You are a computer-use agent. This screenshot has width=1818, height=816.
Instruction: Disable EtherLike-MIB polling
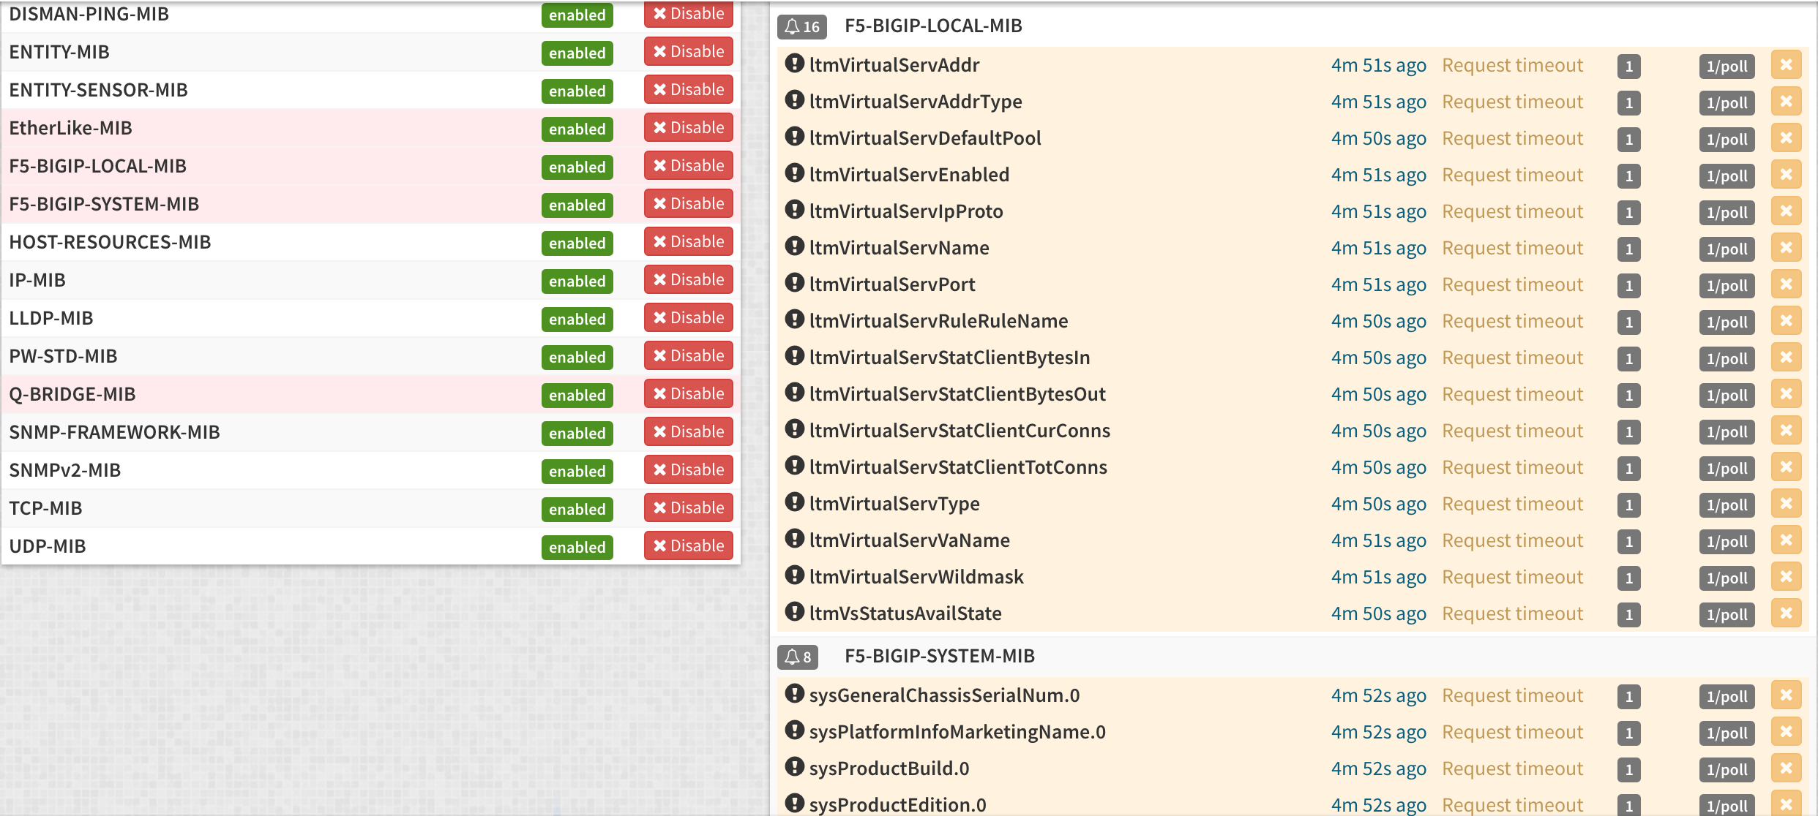689,128
